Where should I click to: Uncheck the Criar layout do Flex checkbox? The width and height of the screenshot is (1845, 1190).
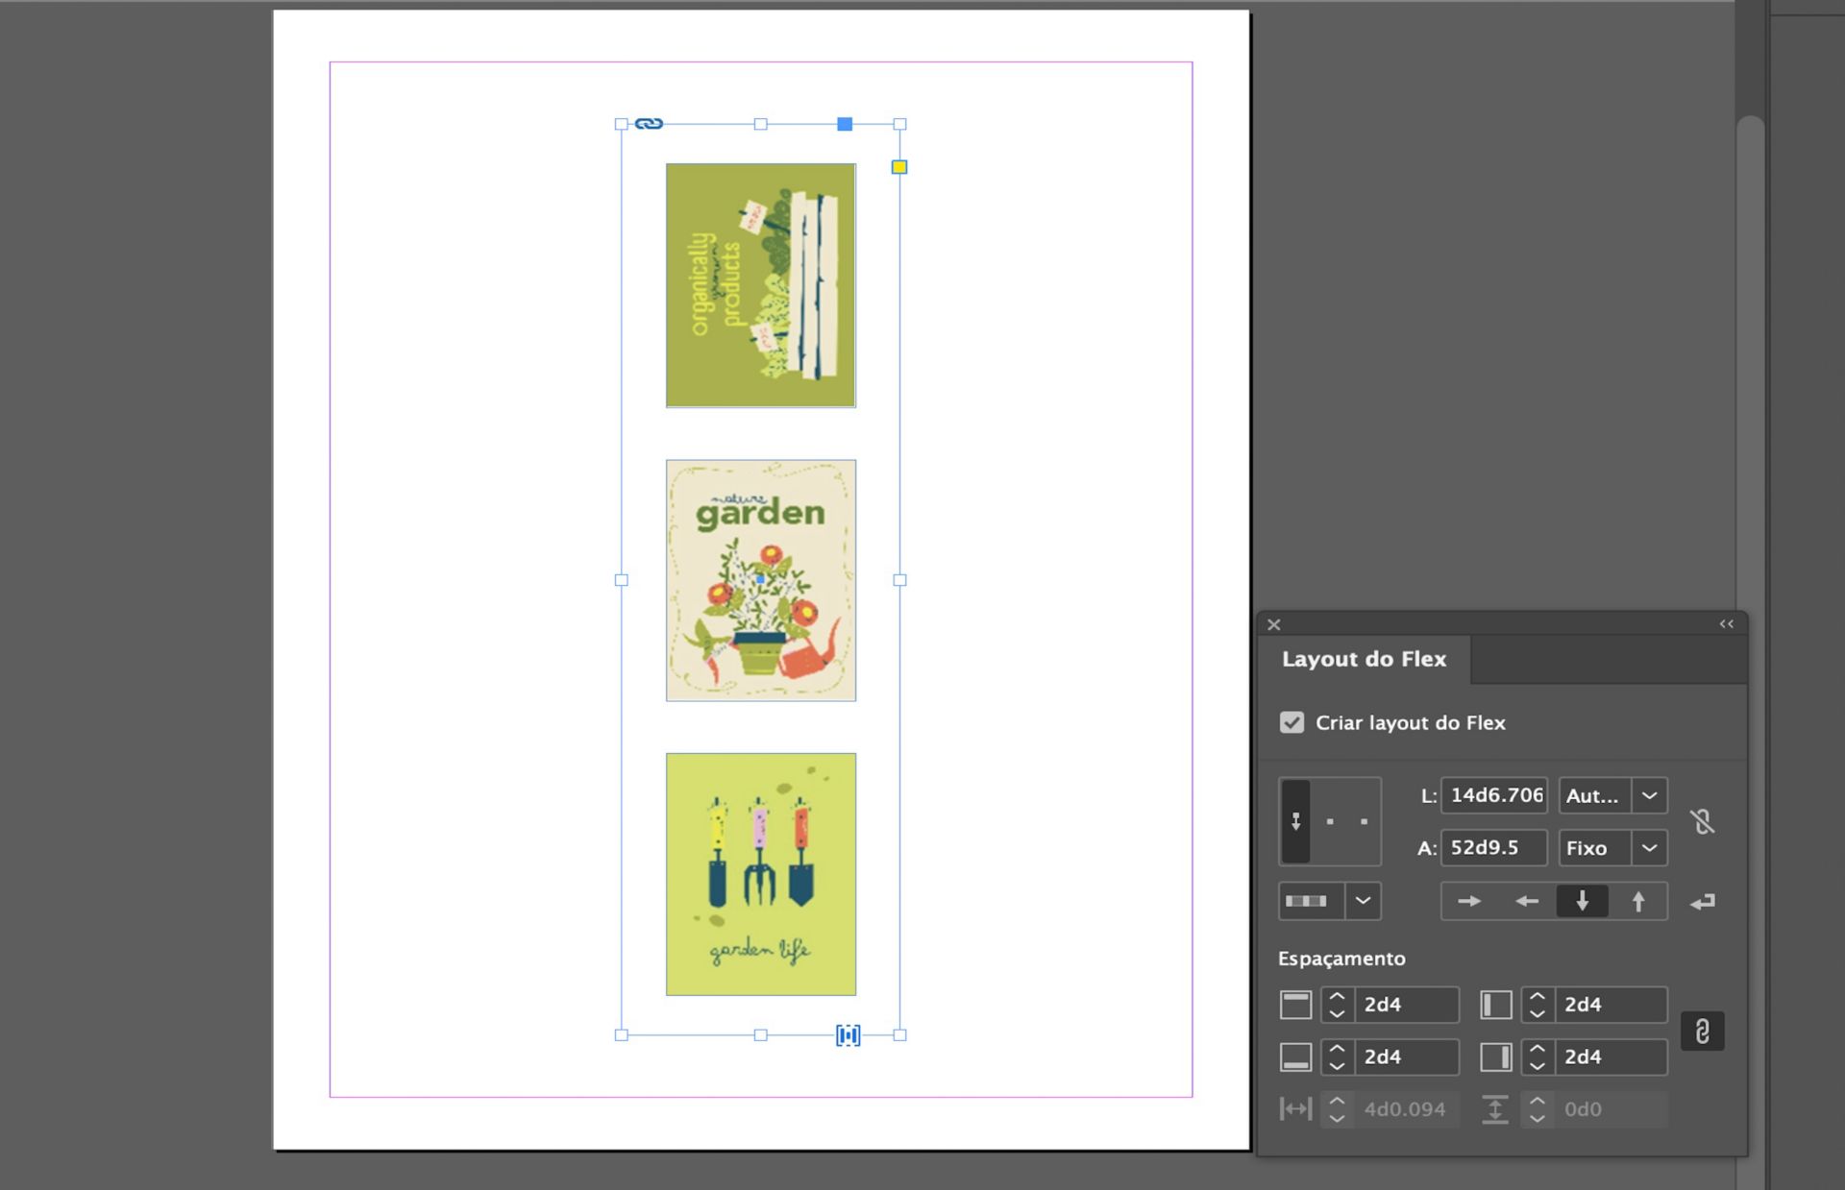pos(1291,723)
